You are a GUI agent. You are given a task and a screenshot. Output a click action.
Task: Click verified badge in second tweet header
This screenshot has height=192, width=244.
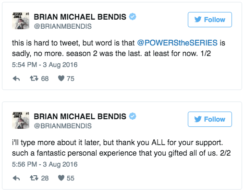coord(133,116)
